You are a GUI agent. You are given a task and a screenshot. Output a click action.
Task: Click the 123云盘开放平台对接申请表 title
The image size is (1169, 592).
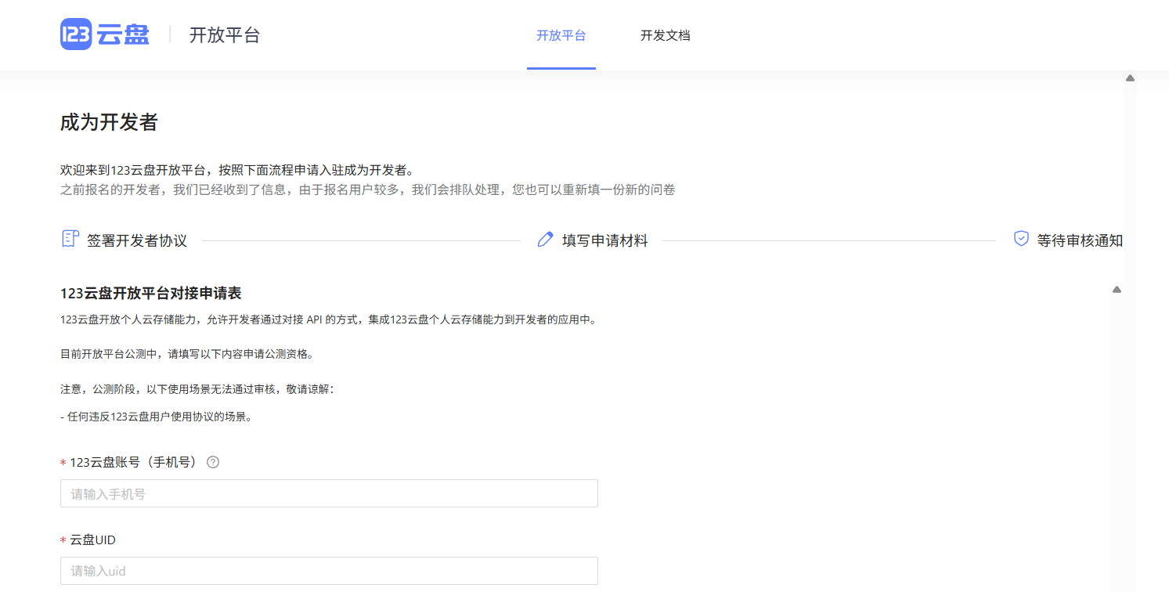151,294
